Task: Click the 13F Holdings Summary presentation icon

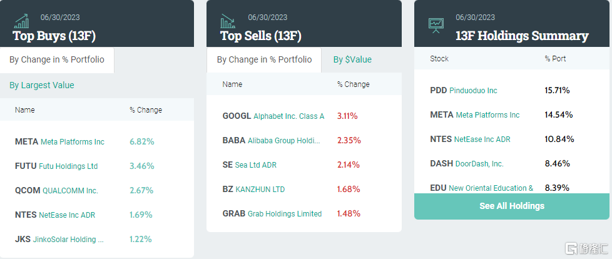Action: pos(436,25)
